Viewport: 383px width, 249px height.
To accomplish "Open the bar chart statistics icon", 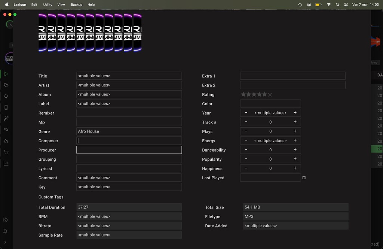I will click(x=6, y=163).
